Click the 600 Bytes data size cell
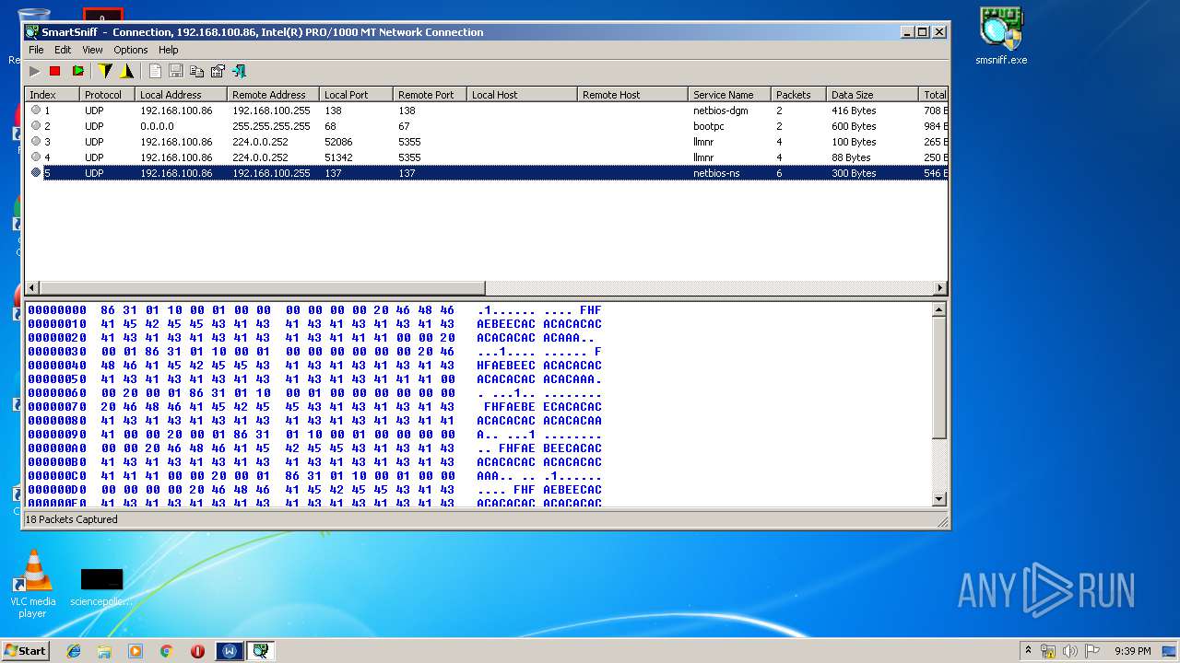1180x663 pixels. coord(854,126)
